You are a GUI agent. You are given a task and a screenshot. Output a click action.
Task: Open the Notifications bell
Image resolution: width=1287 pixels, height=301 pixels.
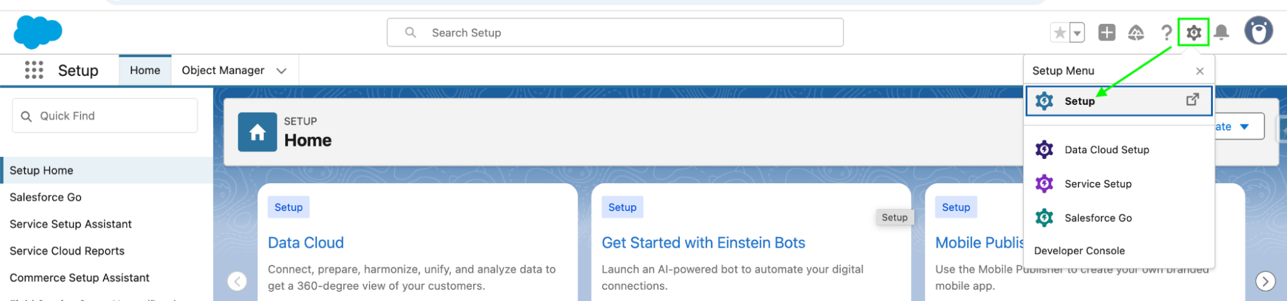tap(1221, 33)
